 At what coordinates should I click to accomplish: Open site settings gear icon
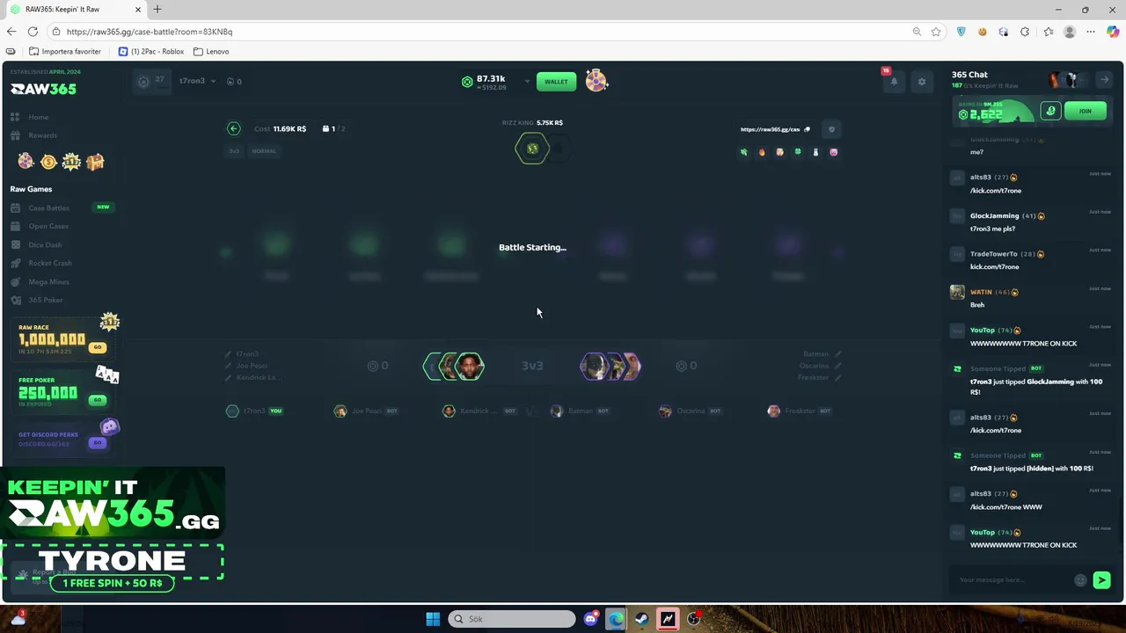point(921,82)
